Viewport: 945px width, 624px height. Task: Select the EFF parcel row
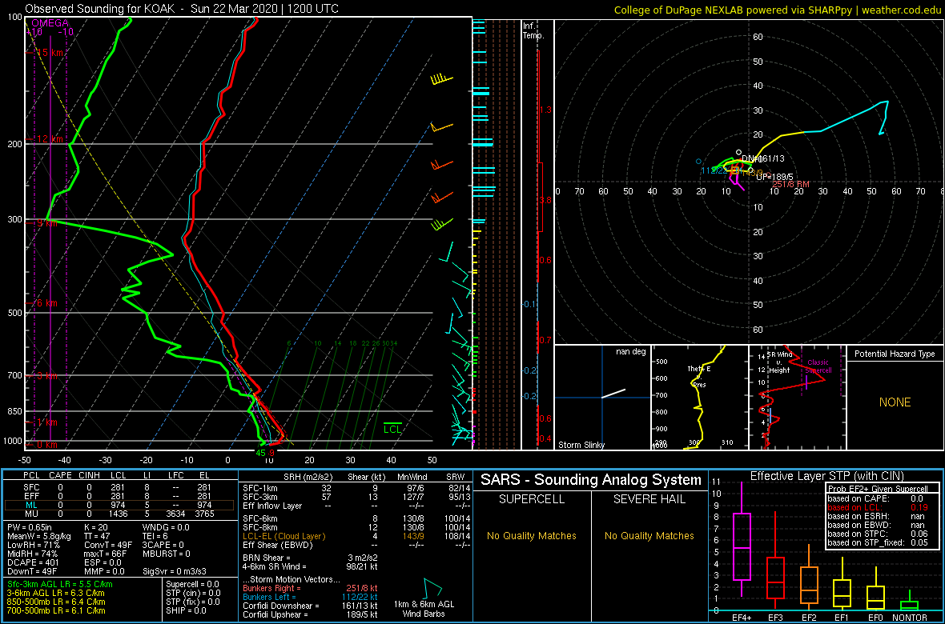point(119,496)
